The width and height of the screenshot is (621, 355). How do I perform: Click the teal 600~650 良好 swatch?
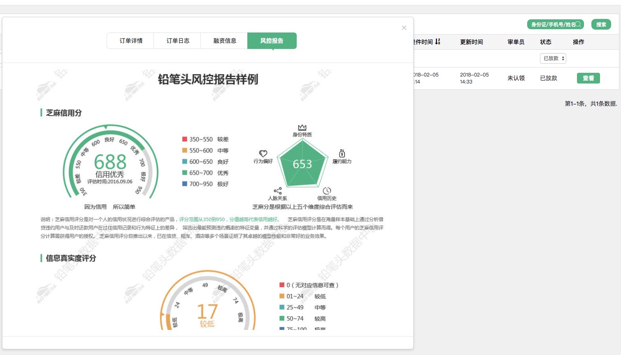(185, 161)
